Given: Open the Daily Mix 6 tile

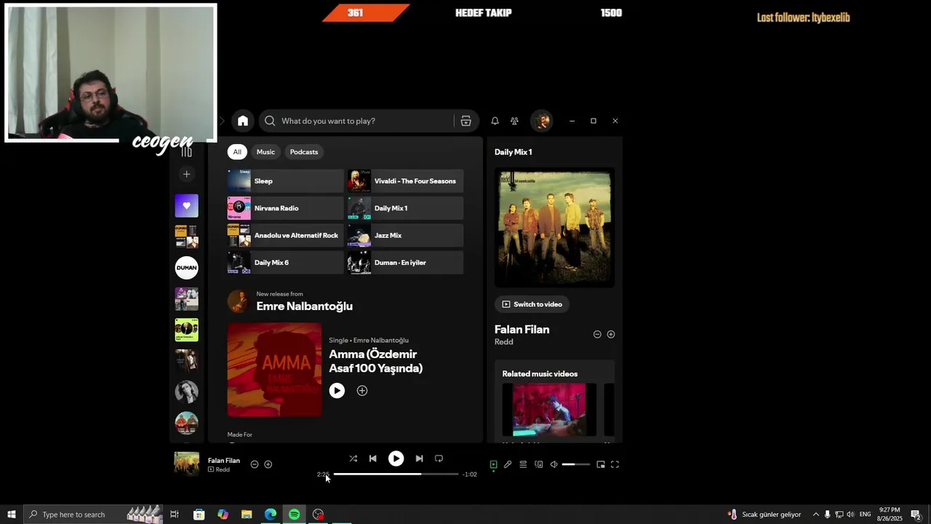Looking at the screenshot, I should tap(285, 263).
